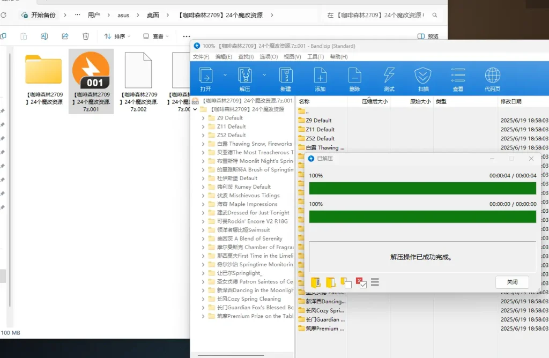Click the Extract (解压) toolbar icon
This screenshot has height=358, width=549.
(x=244, y=79)
